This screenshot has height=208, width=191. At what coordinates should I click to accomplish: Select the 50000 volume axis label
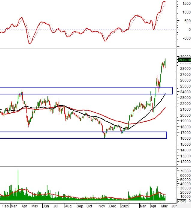coord(185,180)
